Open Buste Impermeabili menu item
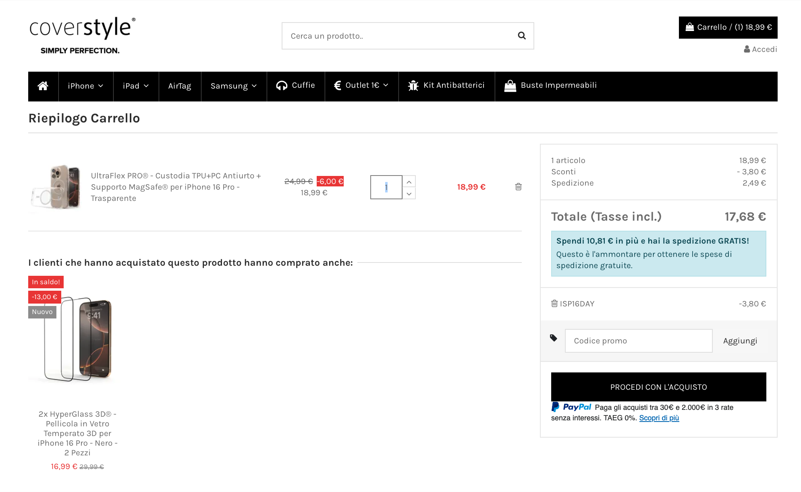The width and height of the screenshot is (801, 492). click(x=550, y=86)
